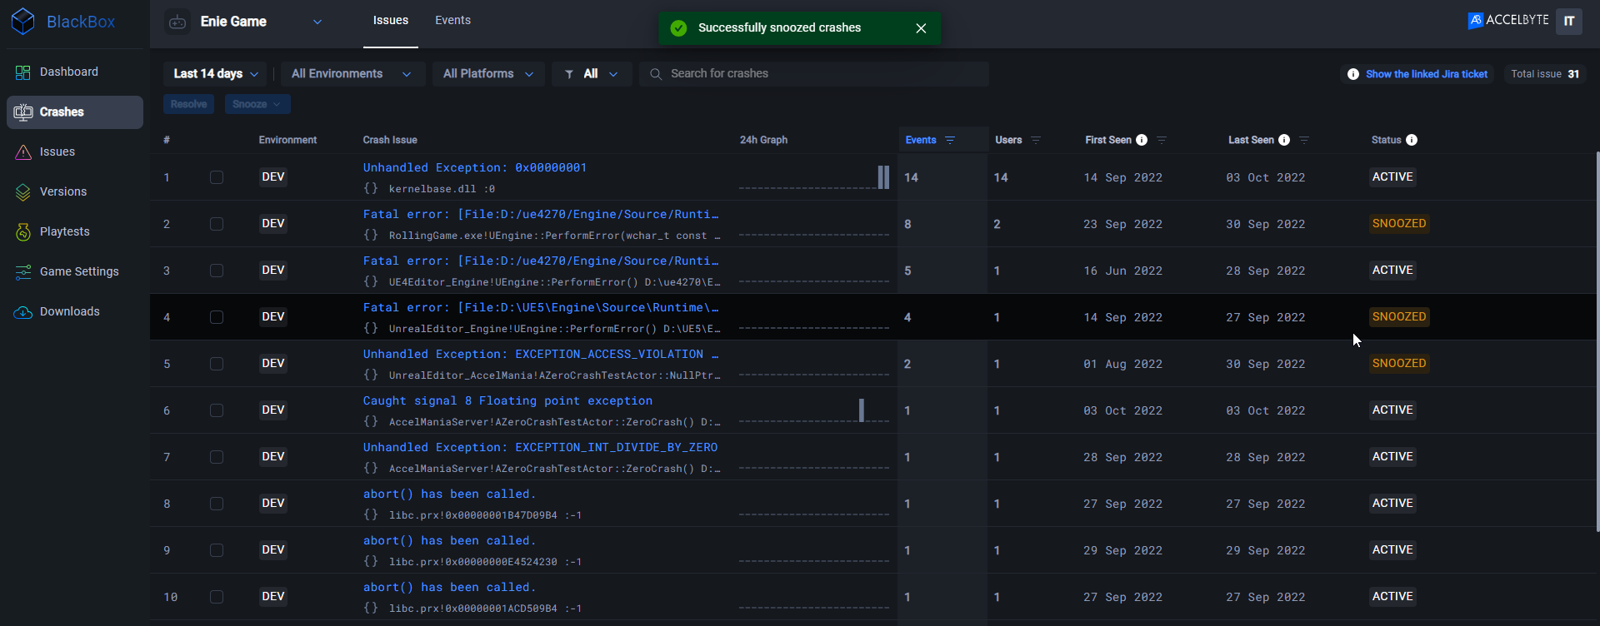Click the game controller icon beside Enie Game
Viewport: 1600px width, 626px height.
tap(177, 22)
